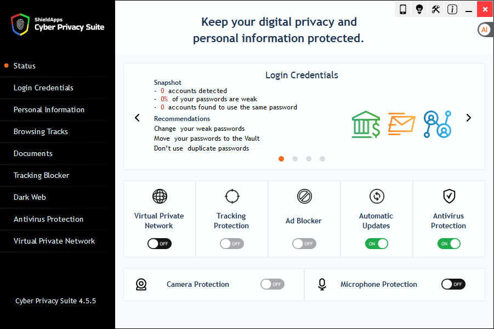Click the Tracking Protection crosshair icon
Image resolution: width=494 pixels, height=329 pixels.
232,197
